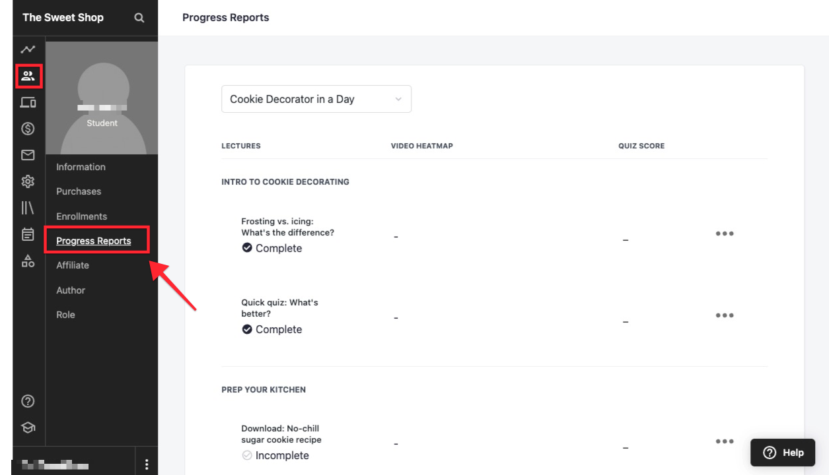Open the dashboard analytics trend icon
This screenshot has height=475, width=829.
coord(28,49)
